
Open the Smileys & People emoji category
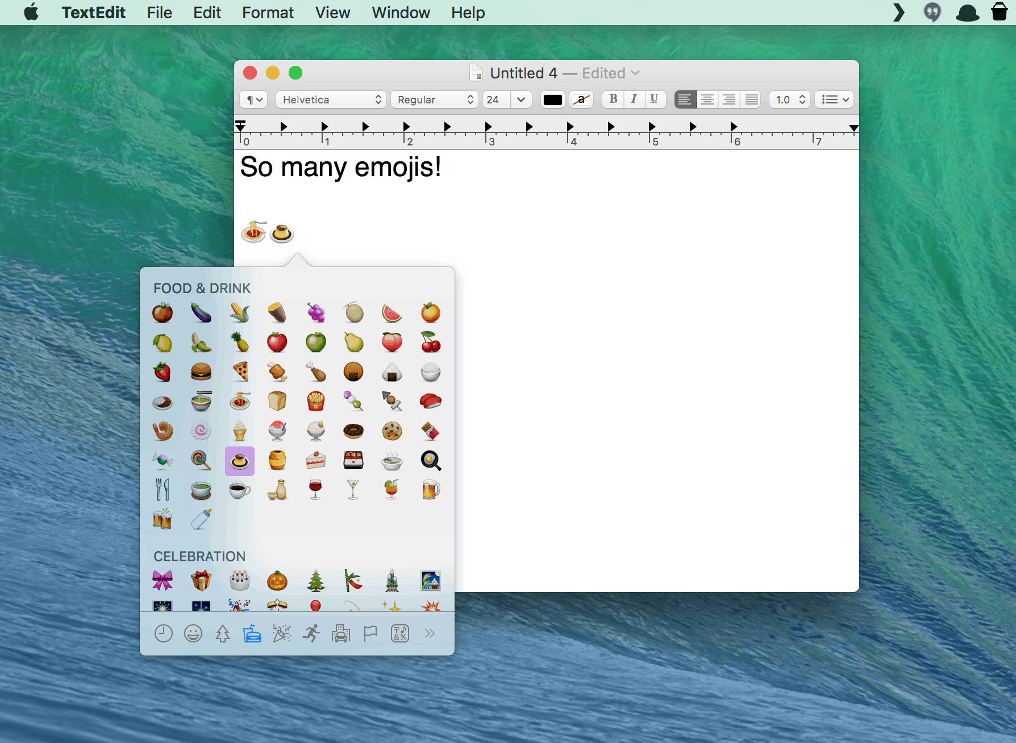pos(193,633)
